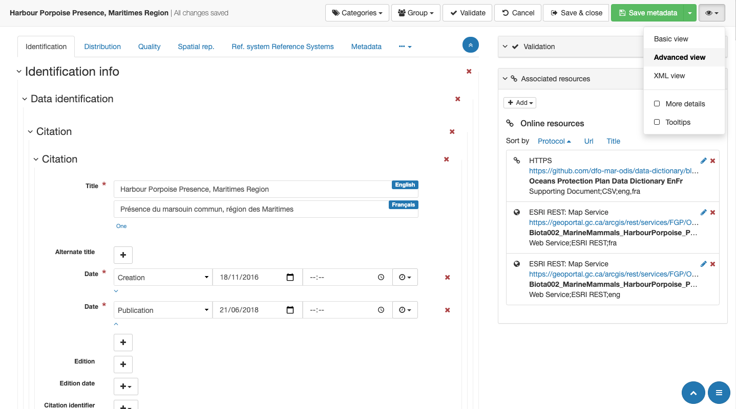Collapse the Associated resources panel
The height and width of the screenshot is (409, 736).
(x=506, y=79)
